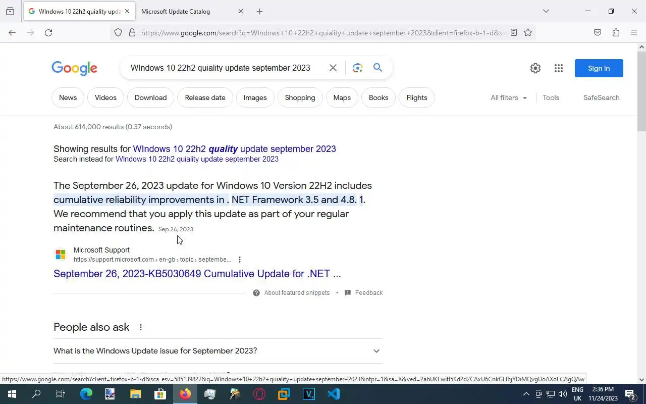Filter results by Release date chip
This screenshot has height=404, width=646.
(x=205, y=97)
